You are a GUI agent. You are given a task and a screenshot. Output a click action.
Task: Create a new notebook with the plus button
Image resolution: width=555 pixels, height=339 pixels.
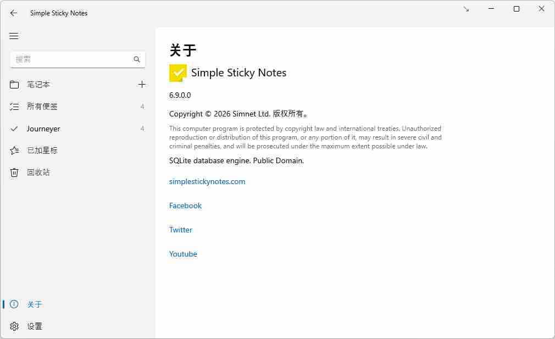[x=142, y=85]
